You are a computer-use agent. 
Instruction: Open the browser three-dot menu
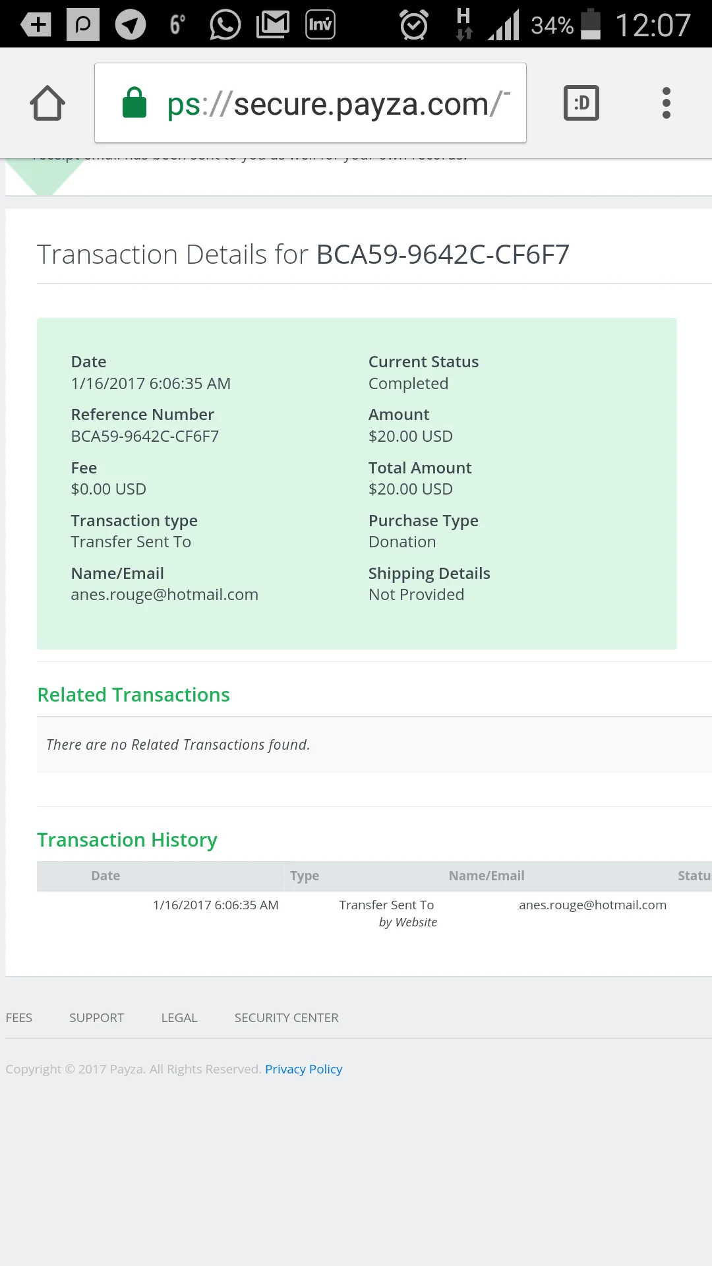(x=666, y=104)
